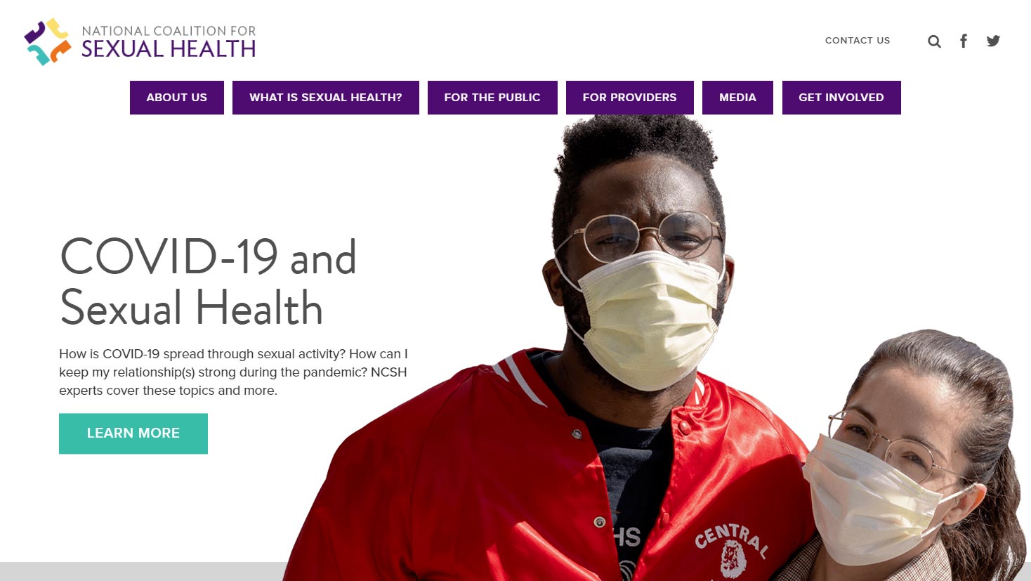Go to the For Providers section
The image size is (1031, 581).
[630, 98]
